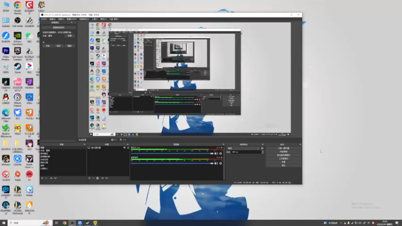Pop out the Audio Mixer dock panel

tap(223, 145)
